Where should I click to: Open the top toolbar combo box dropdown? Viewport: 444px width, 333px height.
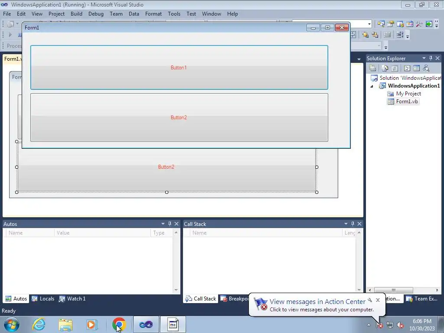pos(369,24)
